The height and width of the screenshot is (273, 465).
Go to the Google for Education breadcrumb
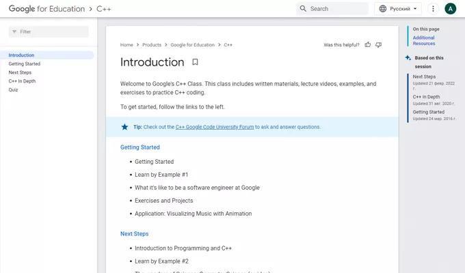pos(192,45)
